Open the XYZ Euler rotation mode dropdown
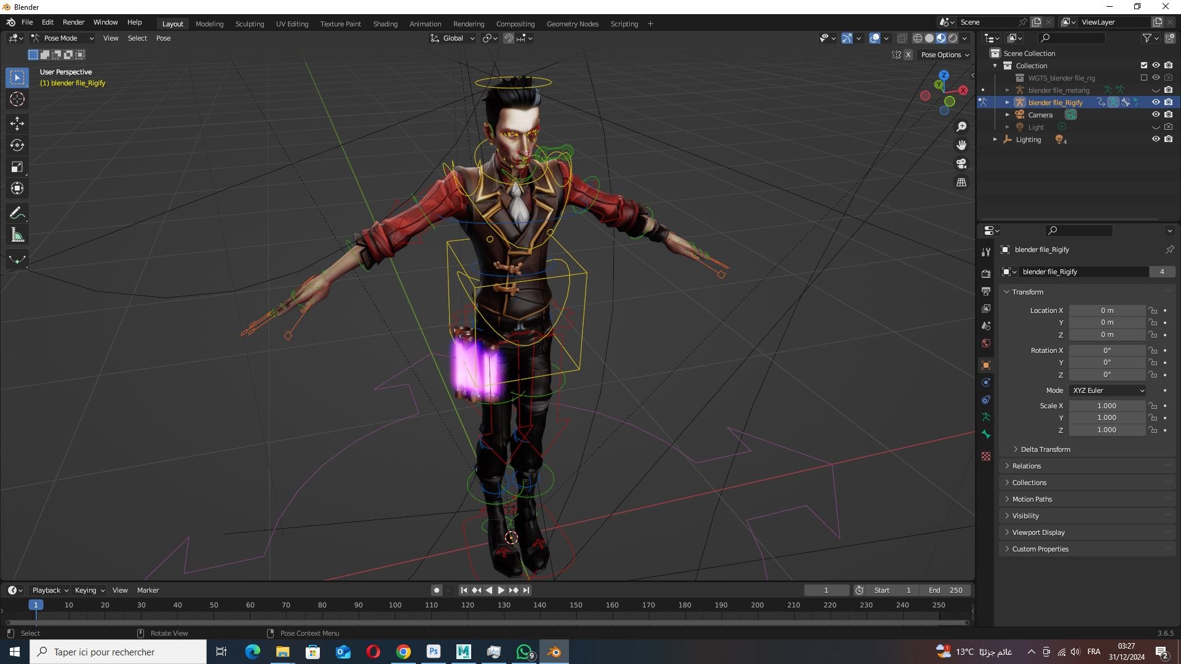This screenshot has height=664, width=1181. (x=1107, y=390)
